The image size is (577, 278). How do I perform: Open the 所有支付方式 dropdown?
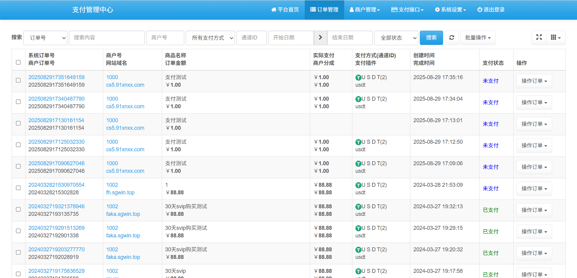coord(210,38)
